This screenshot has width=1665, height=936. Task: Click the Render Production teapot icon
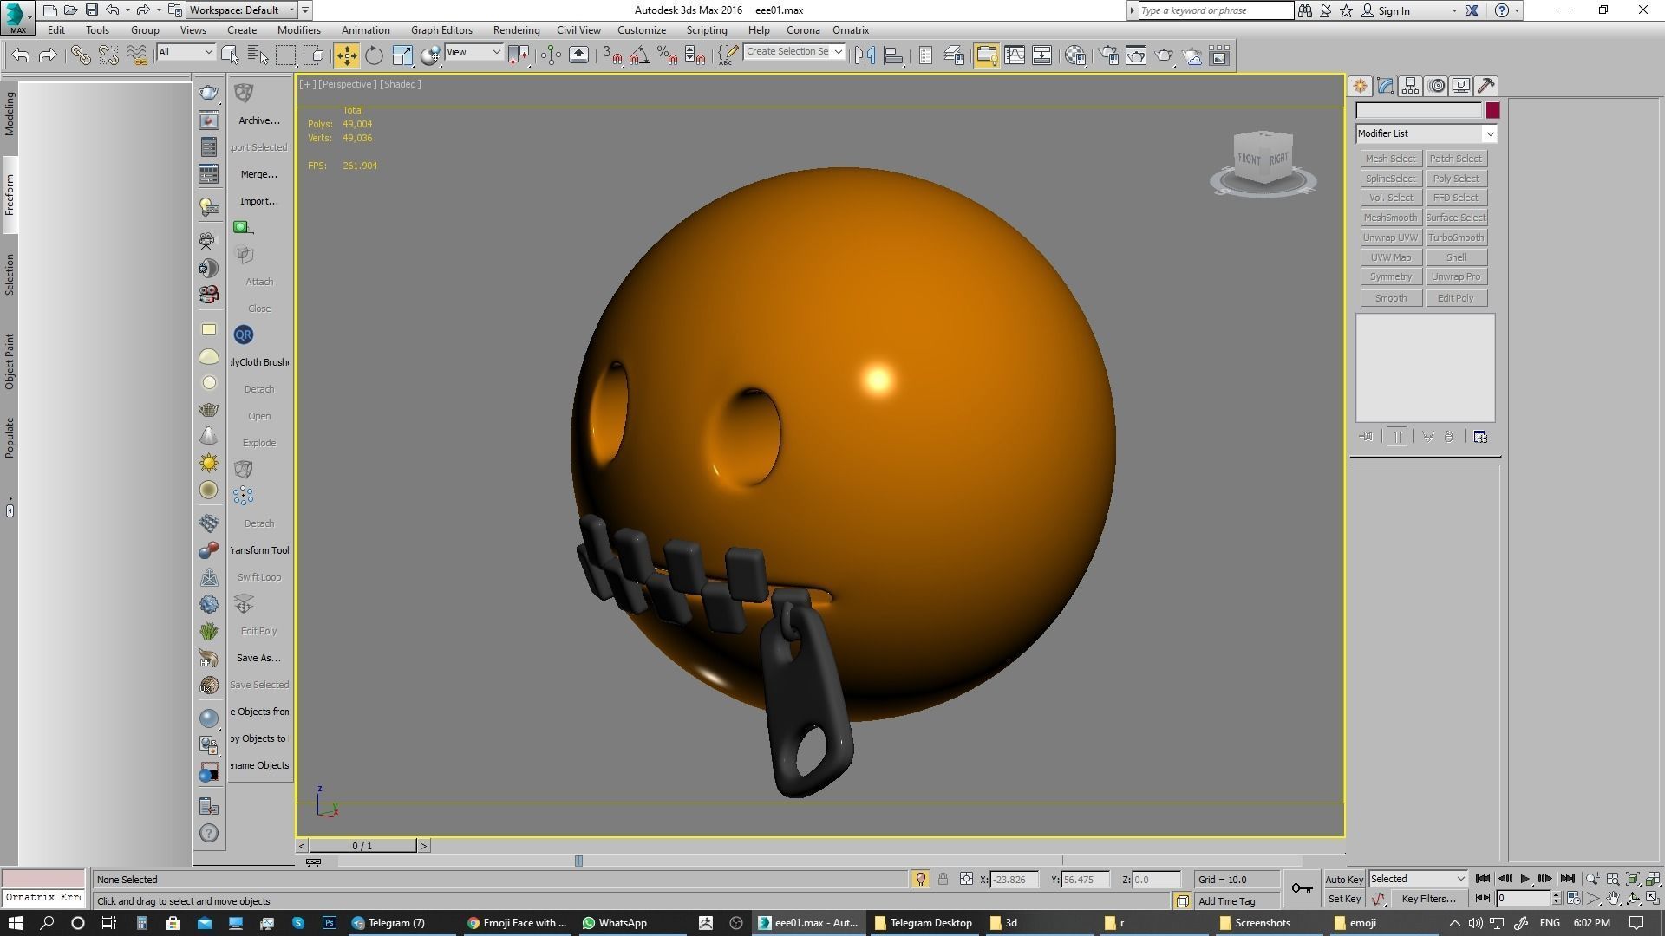(x=1164, y=55)
